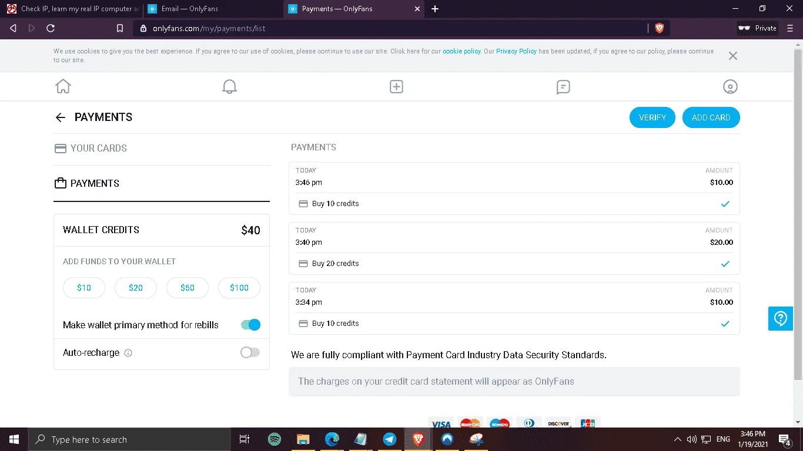Image resolution: width=803 pixels, height=451 pixels.
Task: Add $10 to wallet
Action: coord(84,288)
